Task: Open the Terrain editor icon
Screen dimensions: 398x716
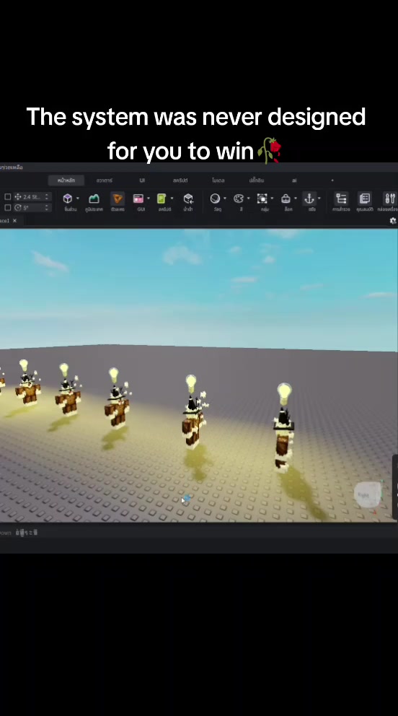Action: 94,198
